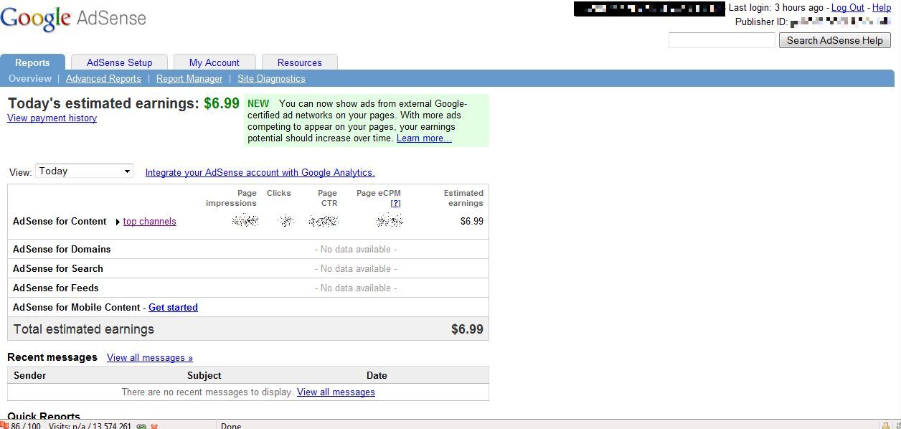Screen dimensions: 901x429
Task: Click AdSense for Domains row label
Action: [62, 249]
